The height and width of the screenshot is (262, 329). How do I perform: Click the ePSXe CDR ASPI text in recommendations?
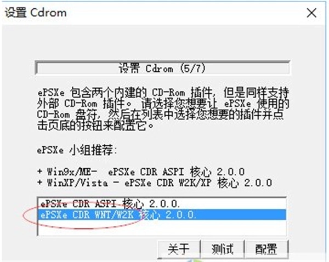click(x=146, y=172)
